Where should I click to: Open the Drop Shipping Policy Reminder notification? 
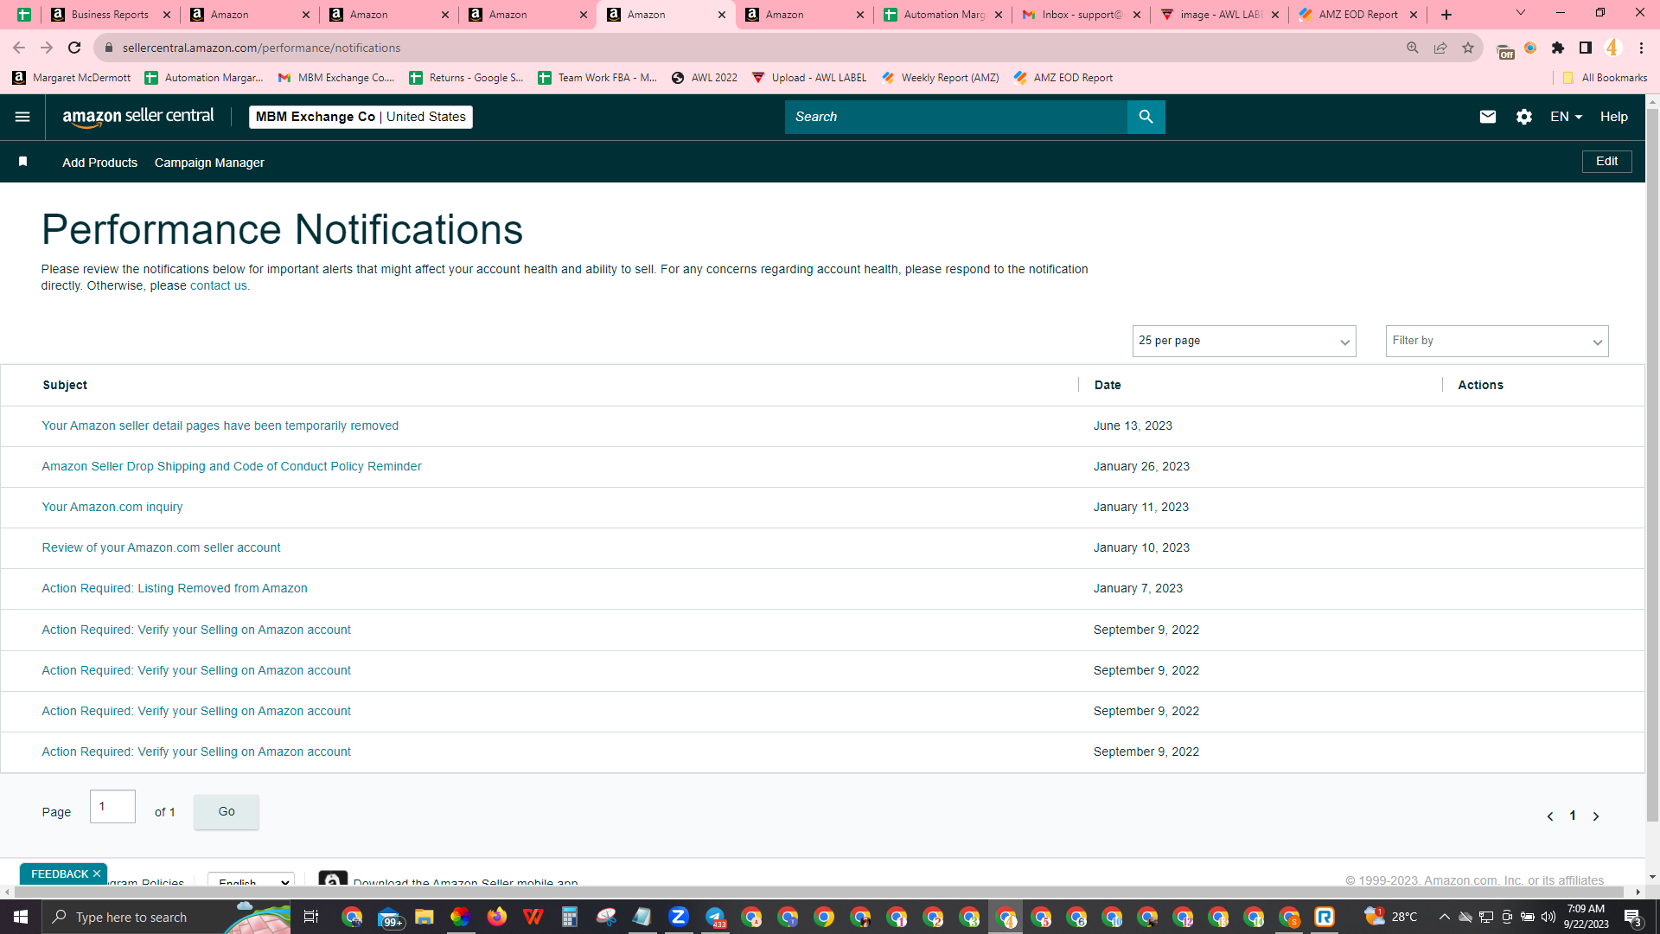tap(232, 466)
